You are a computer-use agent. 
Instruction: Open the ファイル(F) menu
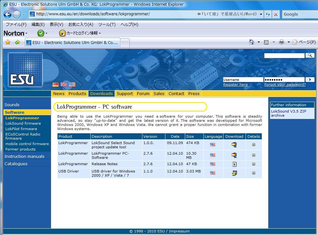click(x=16, y=25)
